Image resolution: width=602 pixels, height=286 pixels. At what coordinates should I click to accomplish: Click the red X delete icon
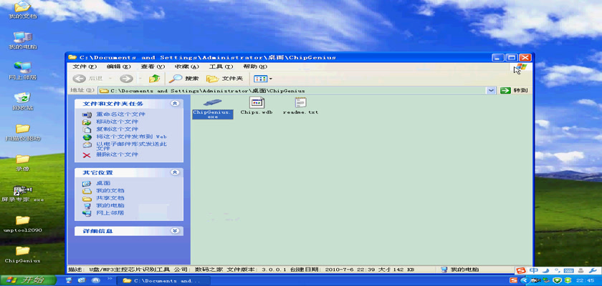pyautogui.click(x=87, y=155)
